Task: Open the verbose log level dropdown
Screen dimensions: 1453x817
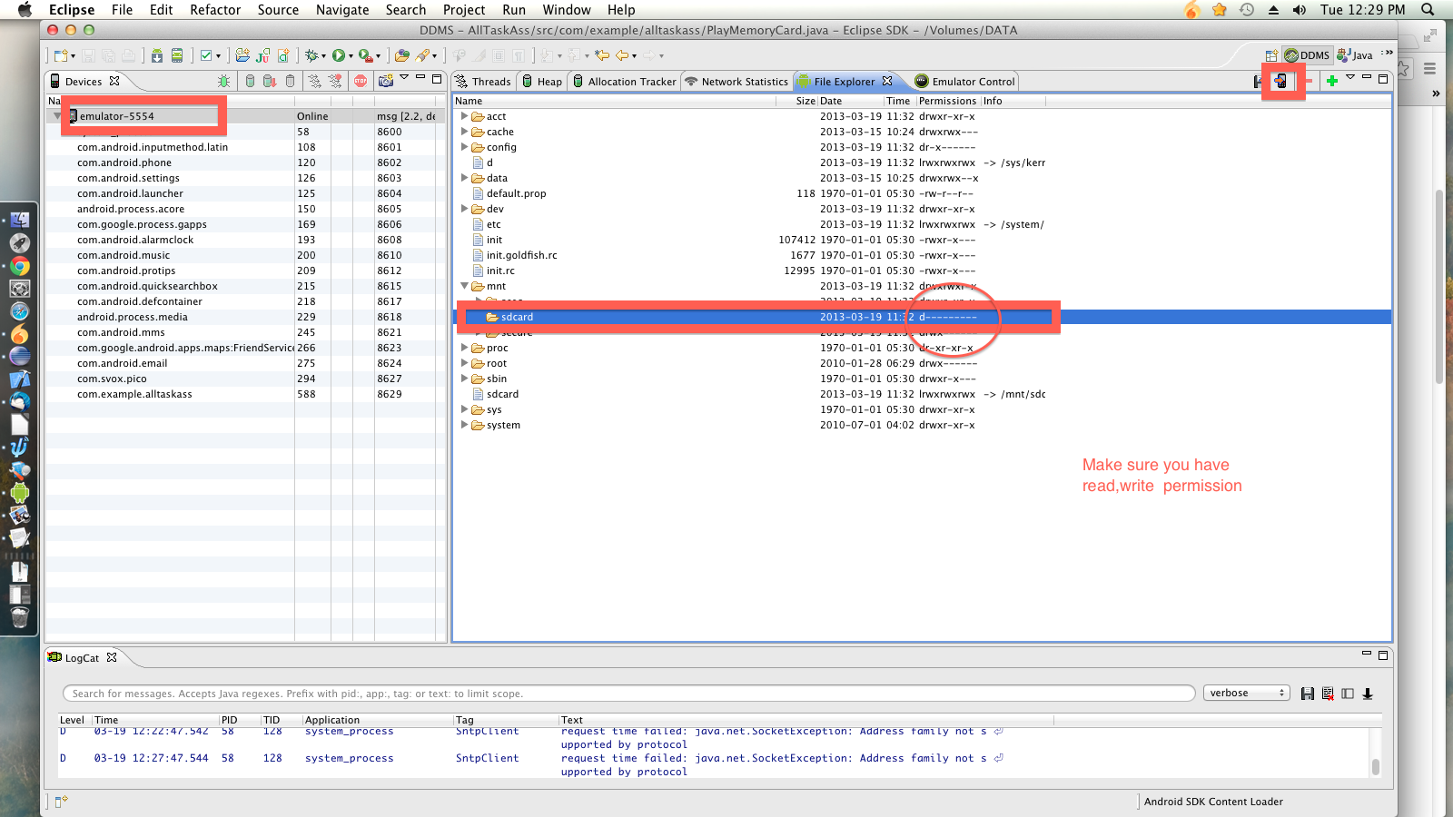Action: coord(1247,694)
